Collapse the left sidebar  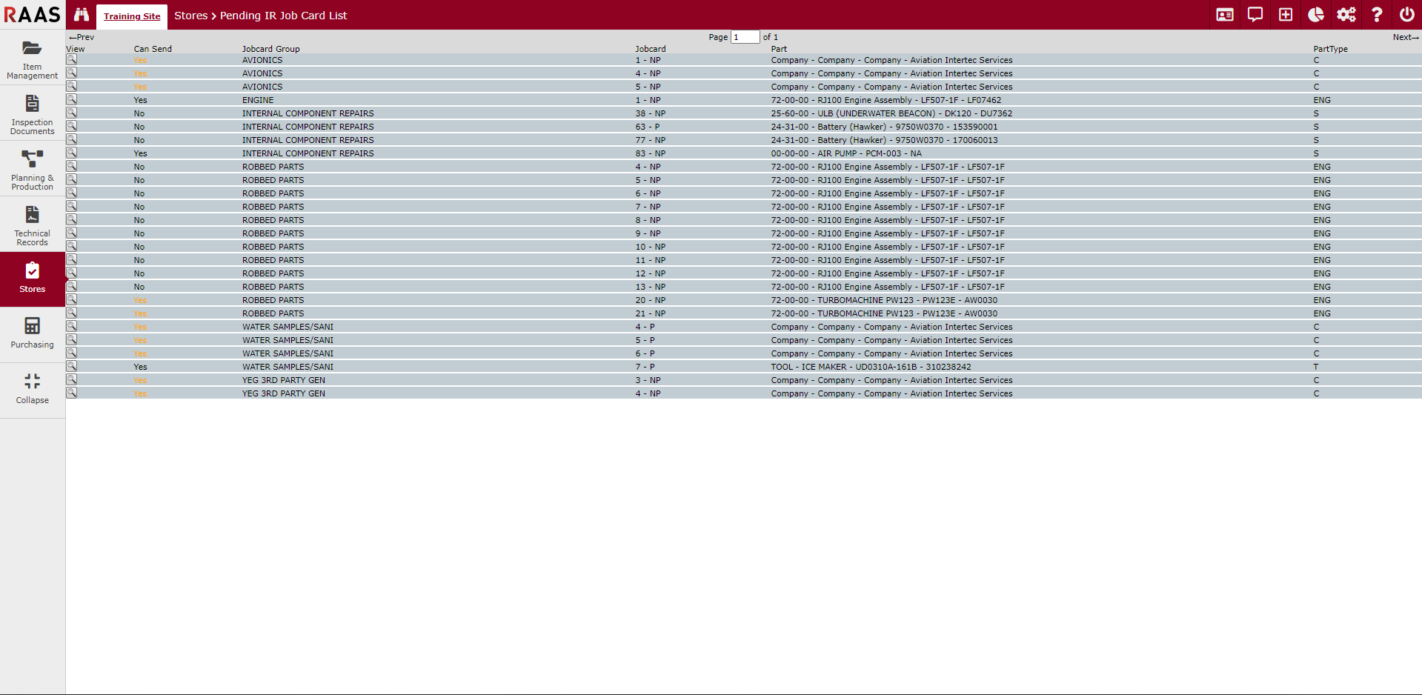pyautogui.click(x=32, y=389)
